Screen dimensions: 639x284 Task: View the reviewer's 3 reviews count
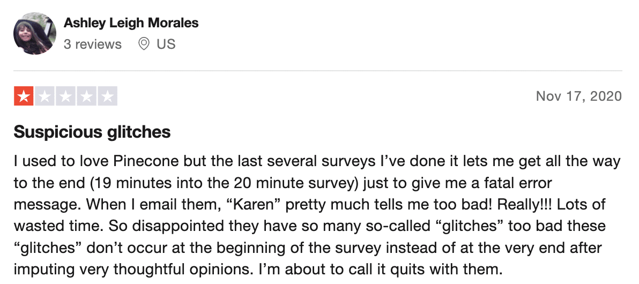pyautogui.click(x=93, y=44)
